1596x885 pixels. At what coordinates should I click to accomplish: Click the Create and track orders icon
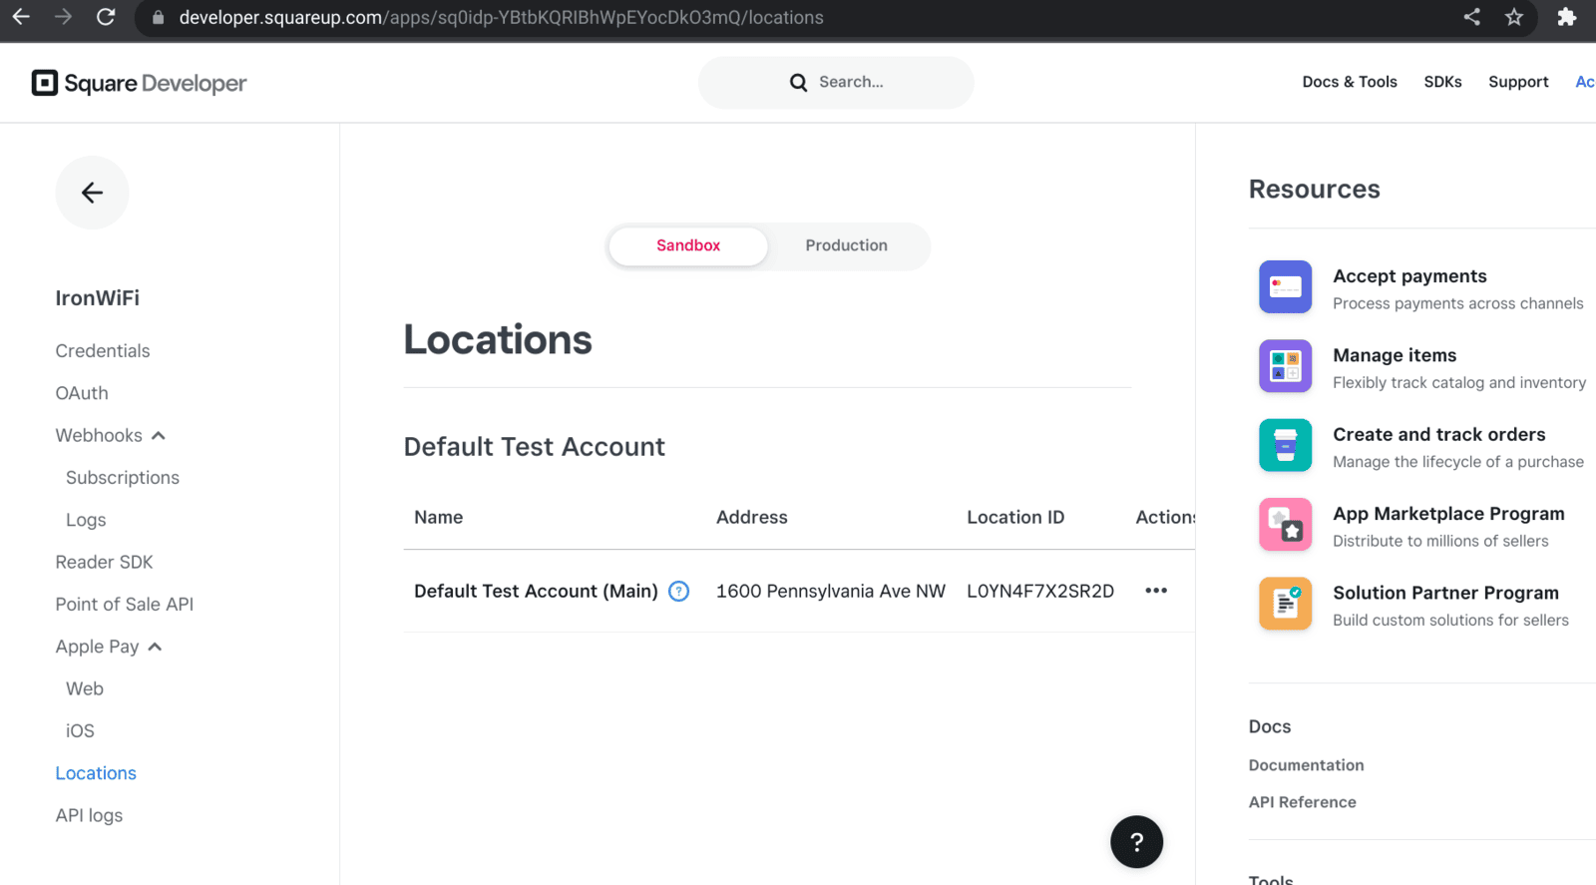tap(1285, 445)
